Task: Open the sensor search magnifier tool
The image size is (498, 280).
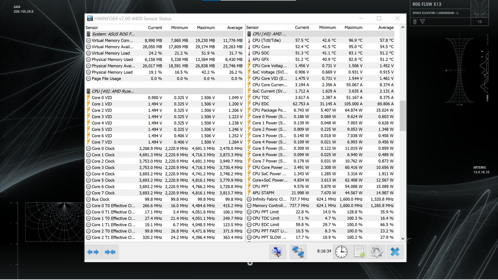Action: [277, 252]
